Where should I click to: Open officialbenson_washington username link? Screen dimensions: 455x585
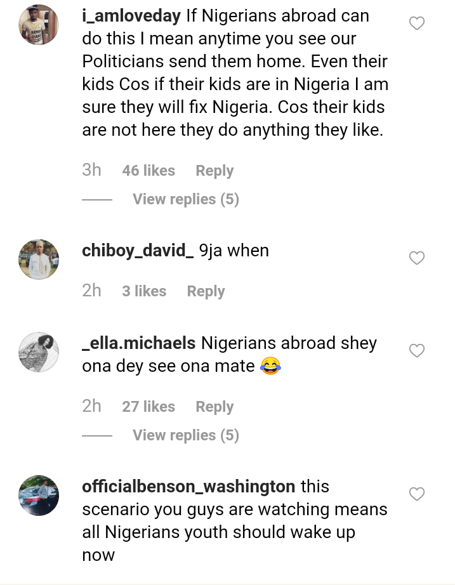(188, 487)
